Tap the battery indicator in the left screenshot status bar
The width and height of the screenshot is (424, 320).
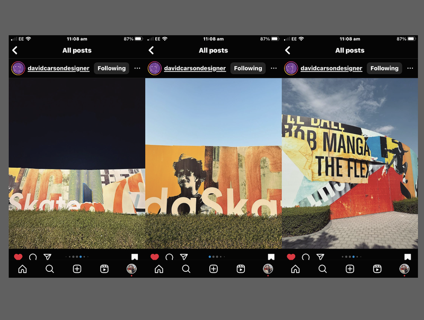(139, 39)
